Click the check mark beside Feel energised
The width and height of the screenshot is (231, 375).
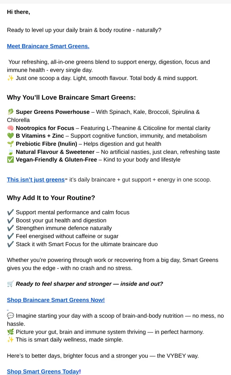point(10,236)
